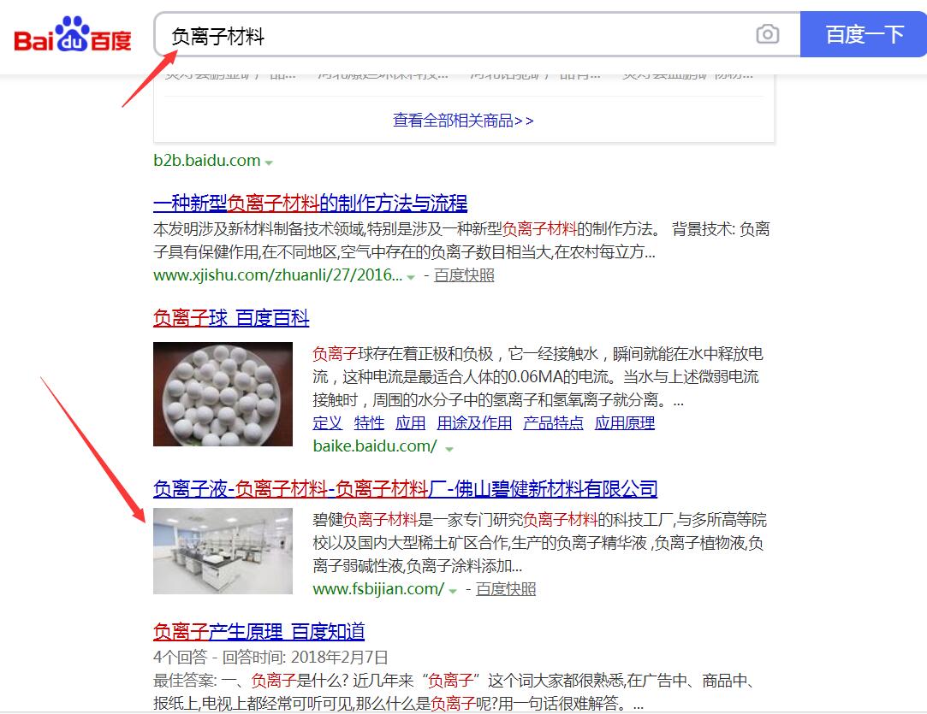Click the white negative ion balls thumbnail
Screen dimensions: 927x714
[x=223, y=394]
